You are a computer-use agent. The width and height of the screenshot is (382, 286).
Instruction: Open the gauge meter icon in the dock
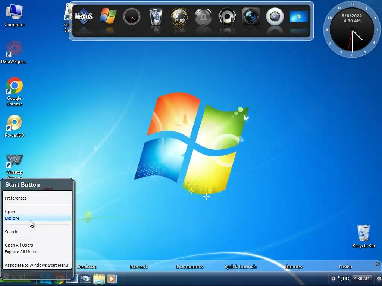click(275, 16)
